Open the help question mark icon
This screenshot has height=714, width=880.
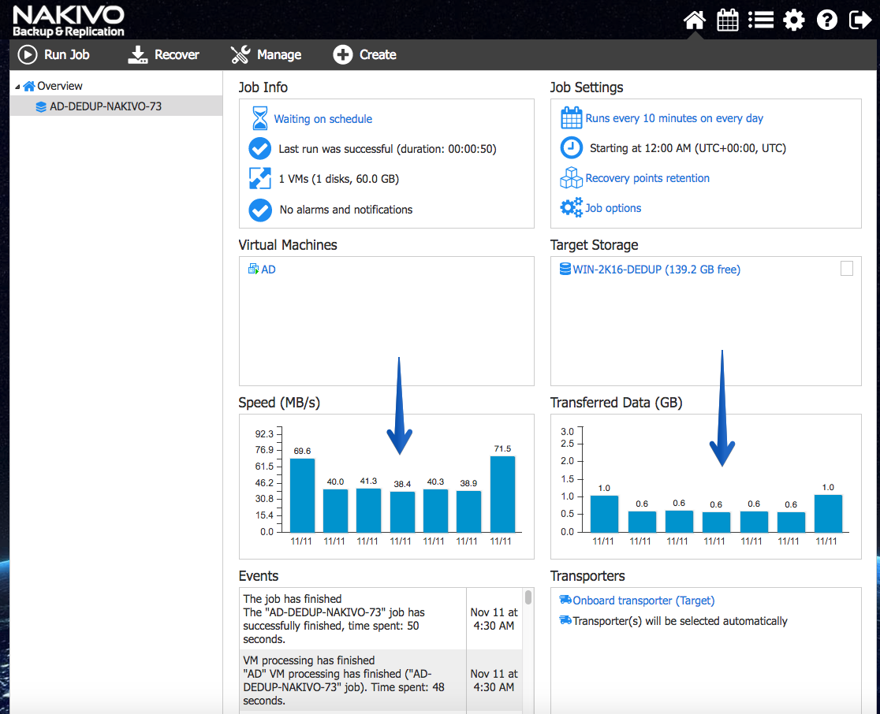[826, 20]
